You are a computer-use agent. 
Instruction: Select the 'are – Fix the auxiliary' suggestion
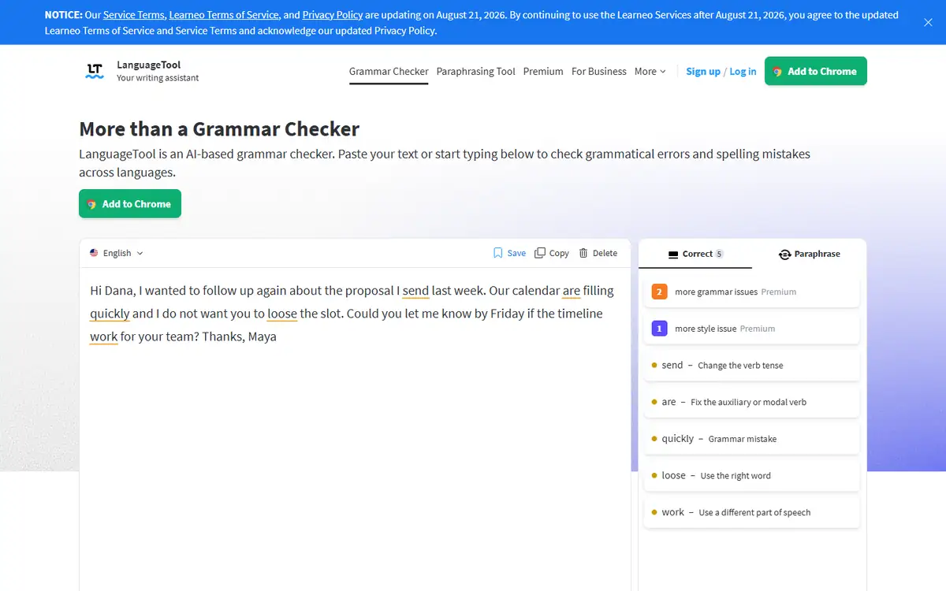click(x=751, y=402)
